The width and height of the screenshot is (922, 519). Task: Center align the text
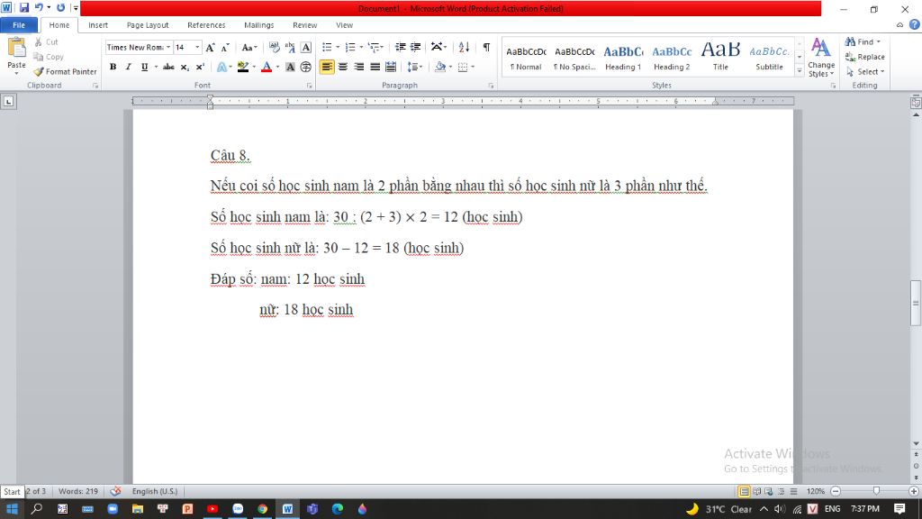[343, 67]
